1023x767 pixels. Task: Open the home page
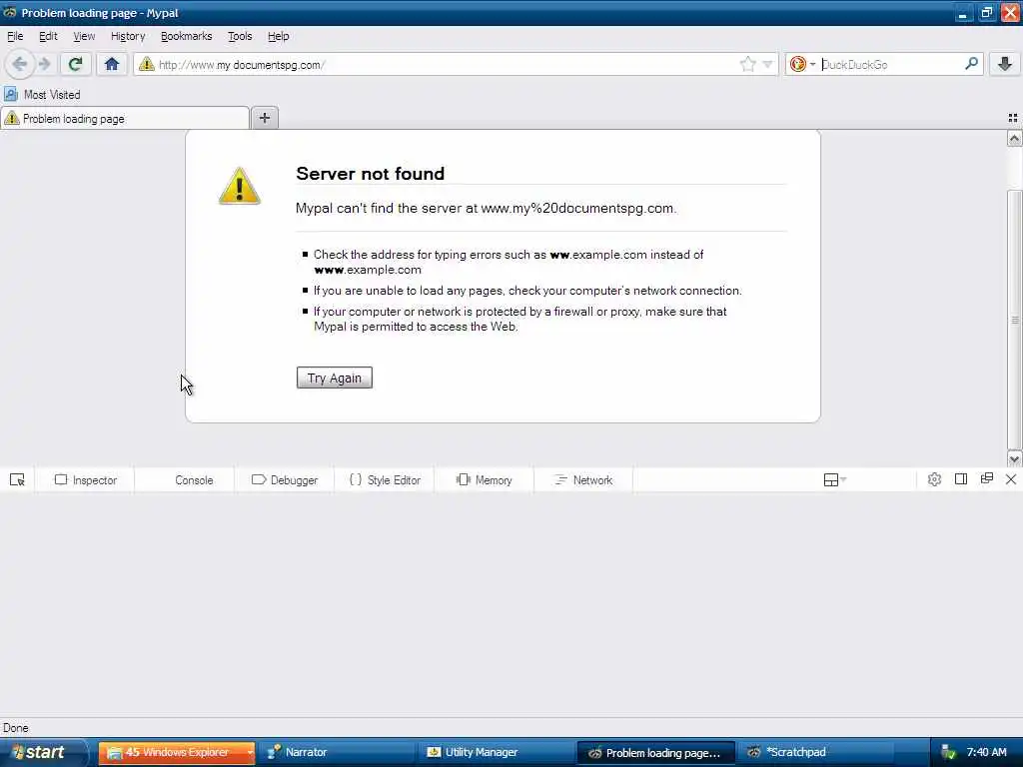point(112,64)
